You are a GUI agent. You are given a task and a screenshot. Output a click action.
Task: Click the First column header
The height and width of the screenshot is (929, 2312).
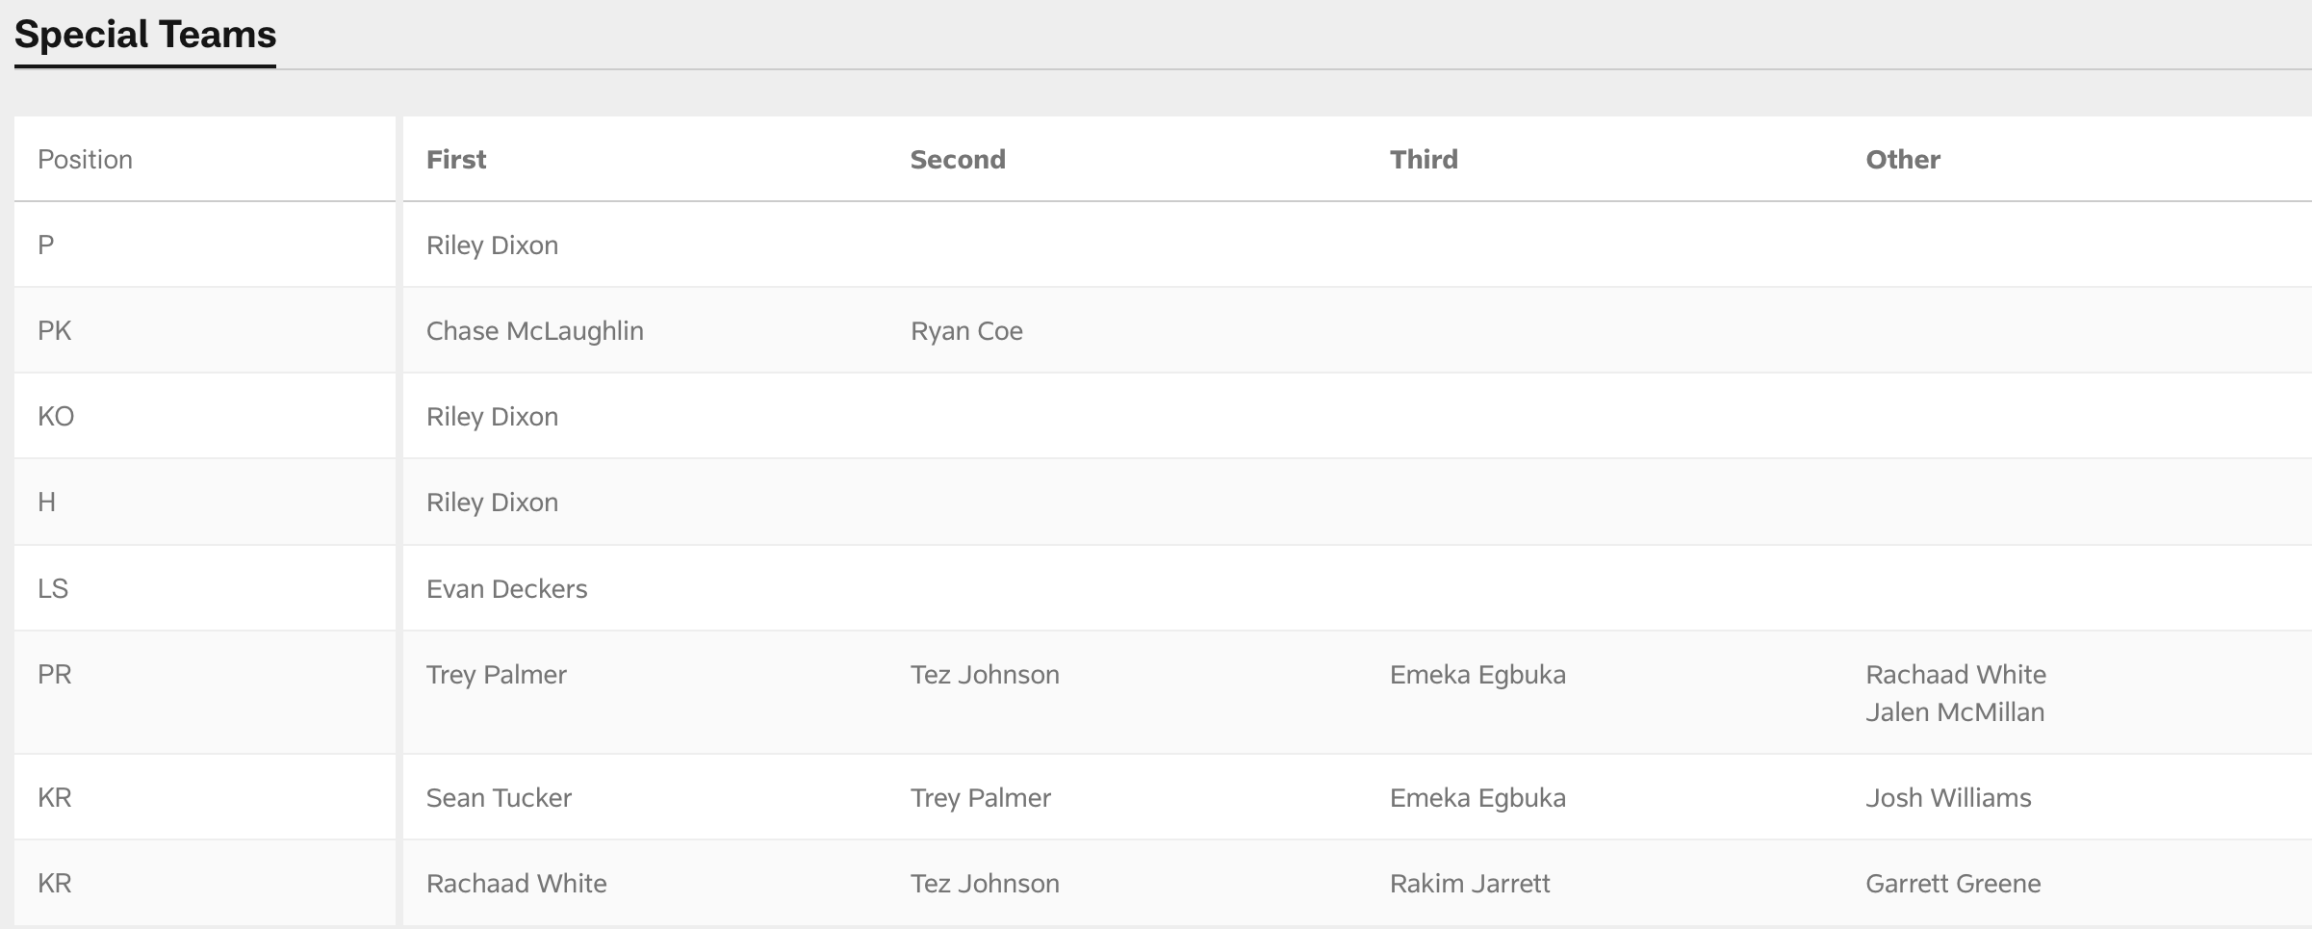tap(456, 160)
